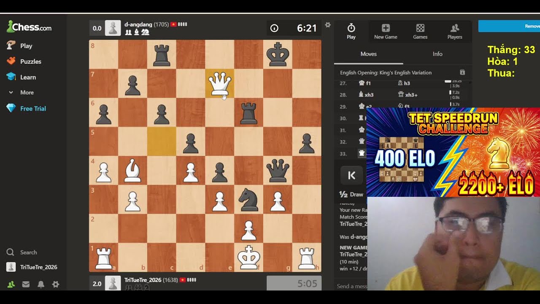
Task: Select the black rook on c8
Action: pos(162,54)
